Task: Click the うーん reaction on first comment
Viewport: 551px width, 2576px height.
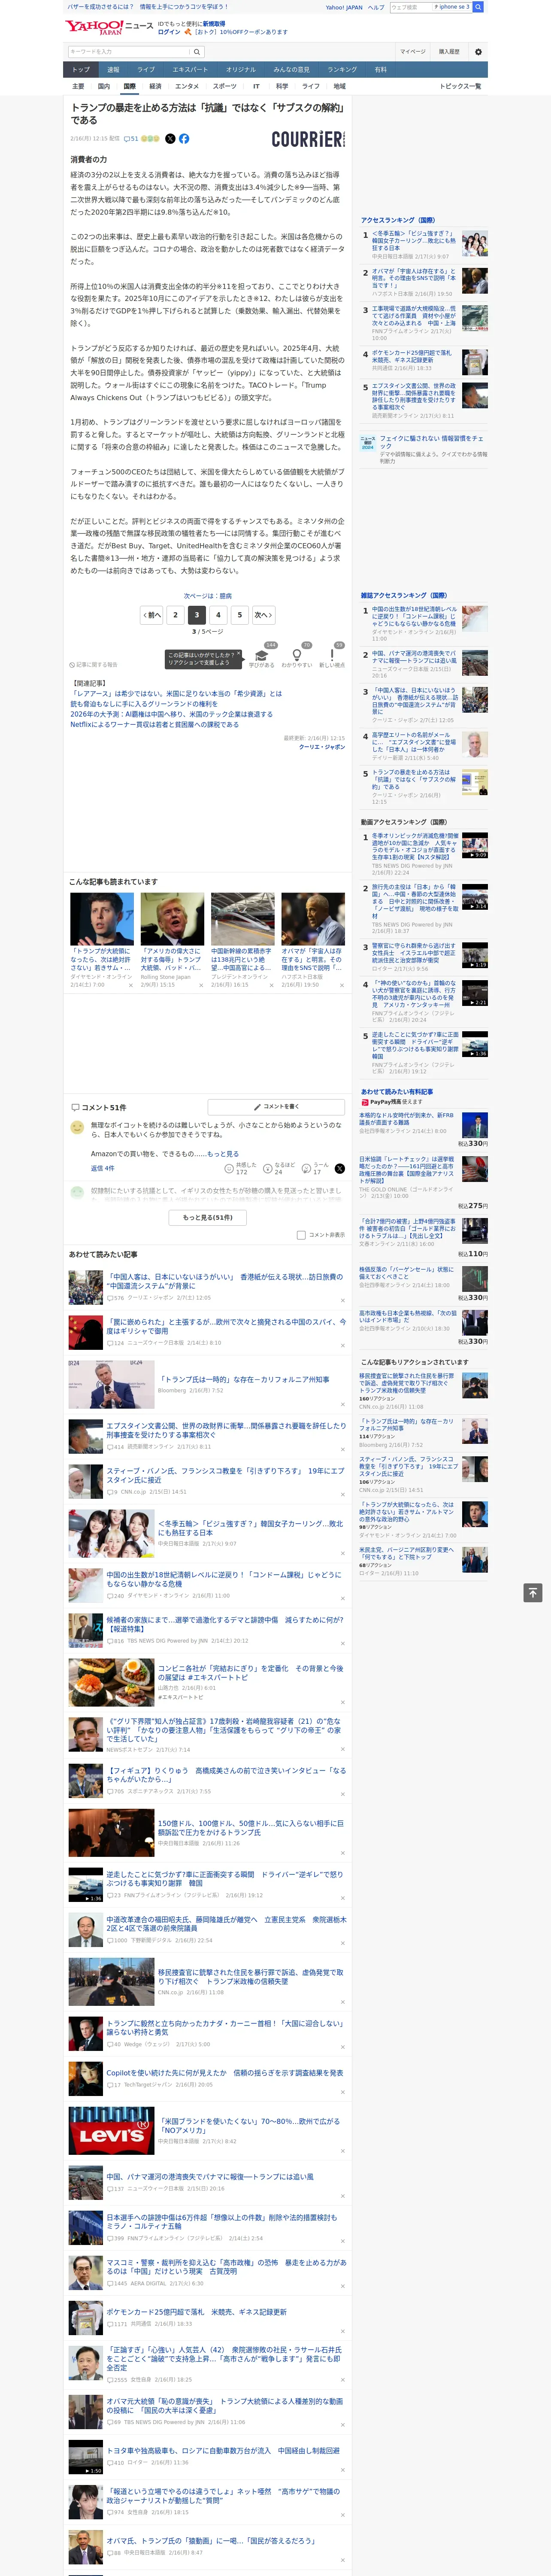Action: 316,1168
